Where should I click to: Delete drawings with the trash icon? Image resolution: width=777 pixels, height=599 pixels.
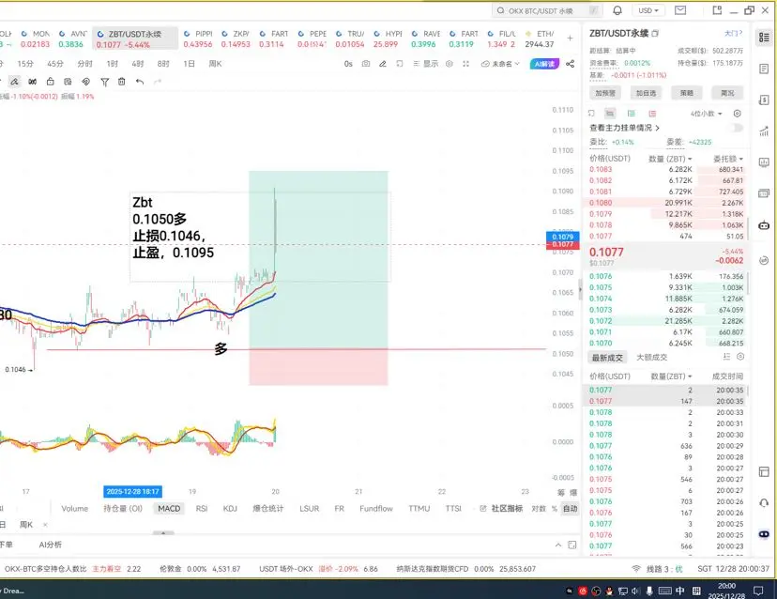[x=121, y=82]
